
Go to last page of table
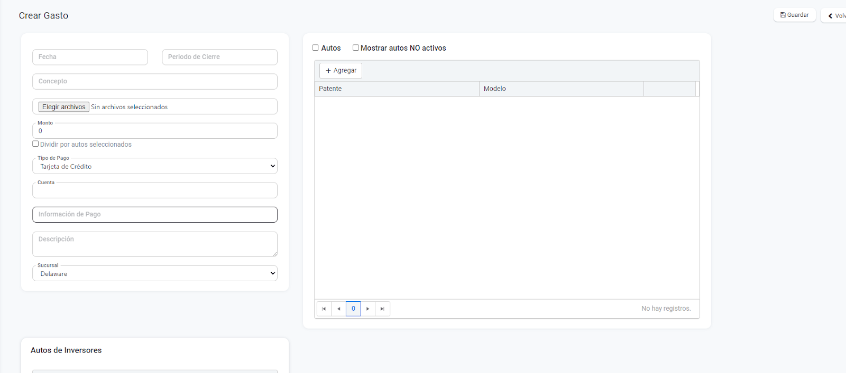[382, 309]
